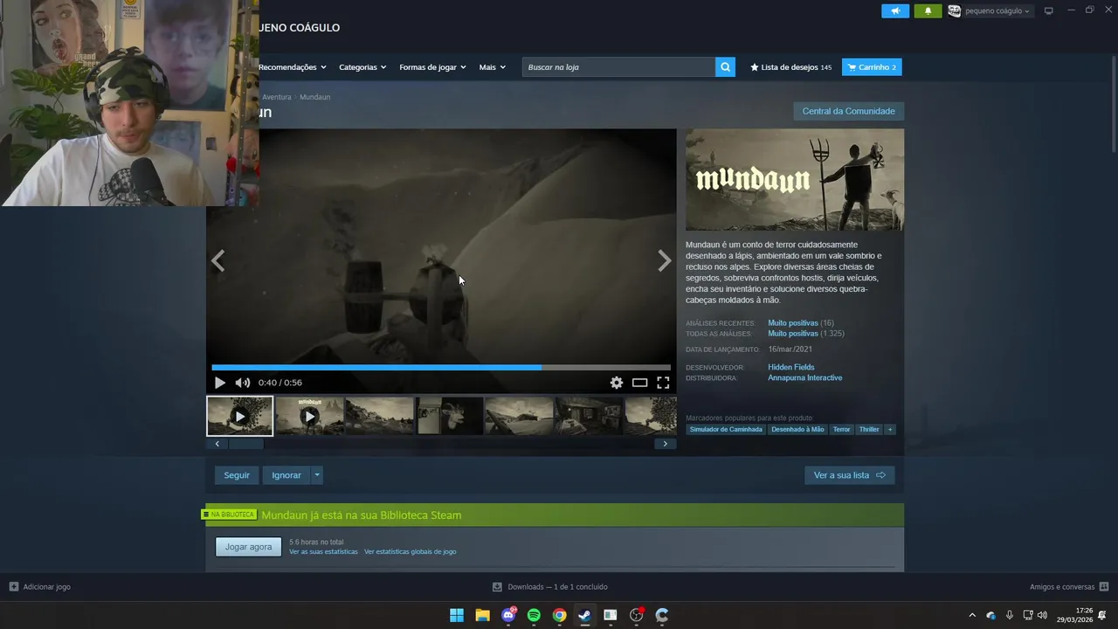Open video settings gear
The image size is (1118, 629).
pos(617,383)
